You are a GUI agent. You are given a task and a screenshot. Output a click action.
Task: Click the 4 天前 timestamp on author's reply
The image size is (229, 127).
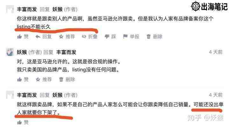click(216, 52)
